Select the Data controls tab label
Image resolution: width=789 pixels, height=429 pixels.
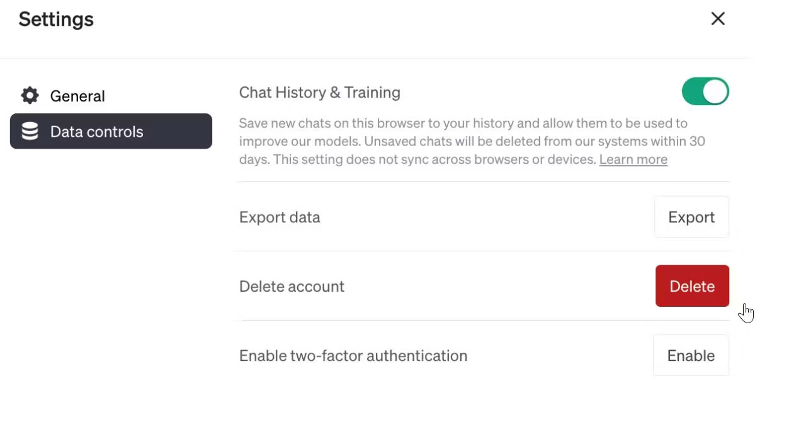97,132
